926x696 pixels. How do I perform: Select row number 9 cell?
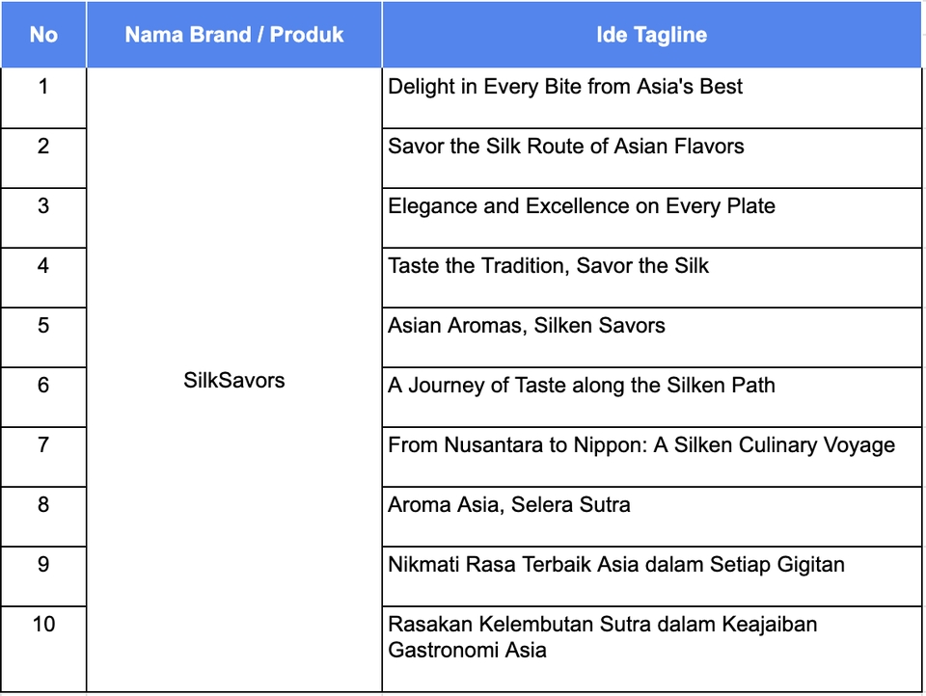[x=43, y=565]
